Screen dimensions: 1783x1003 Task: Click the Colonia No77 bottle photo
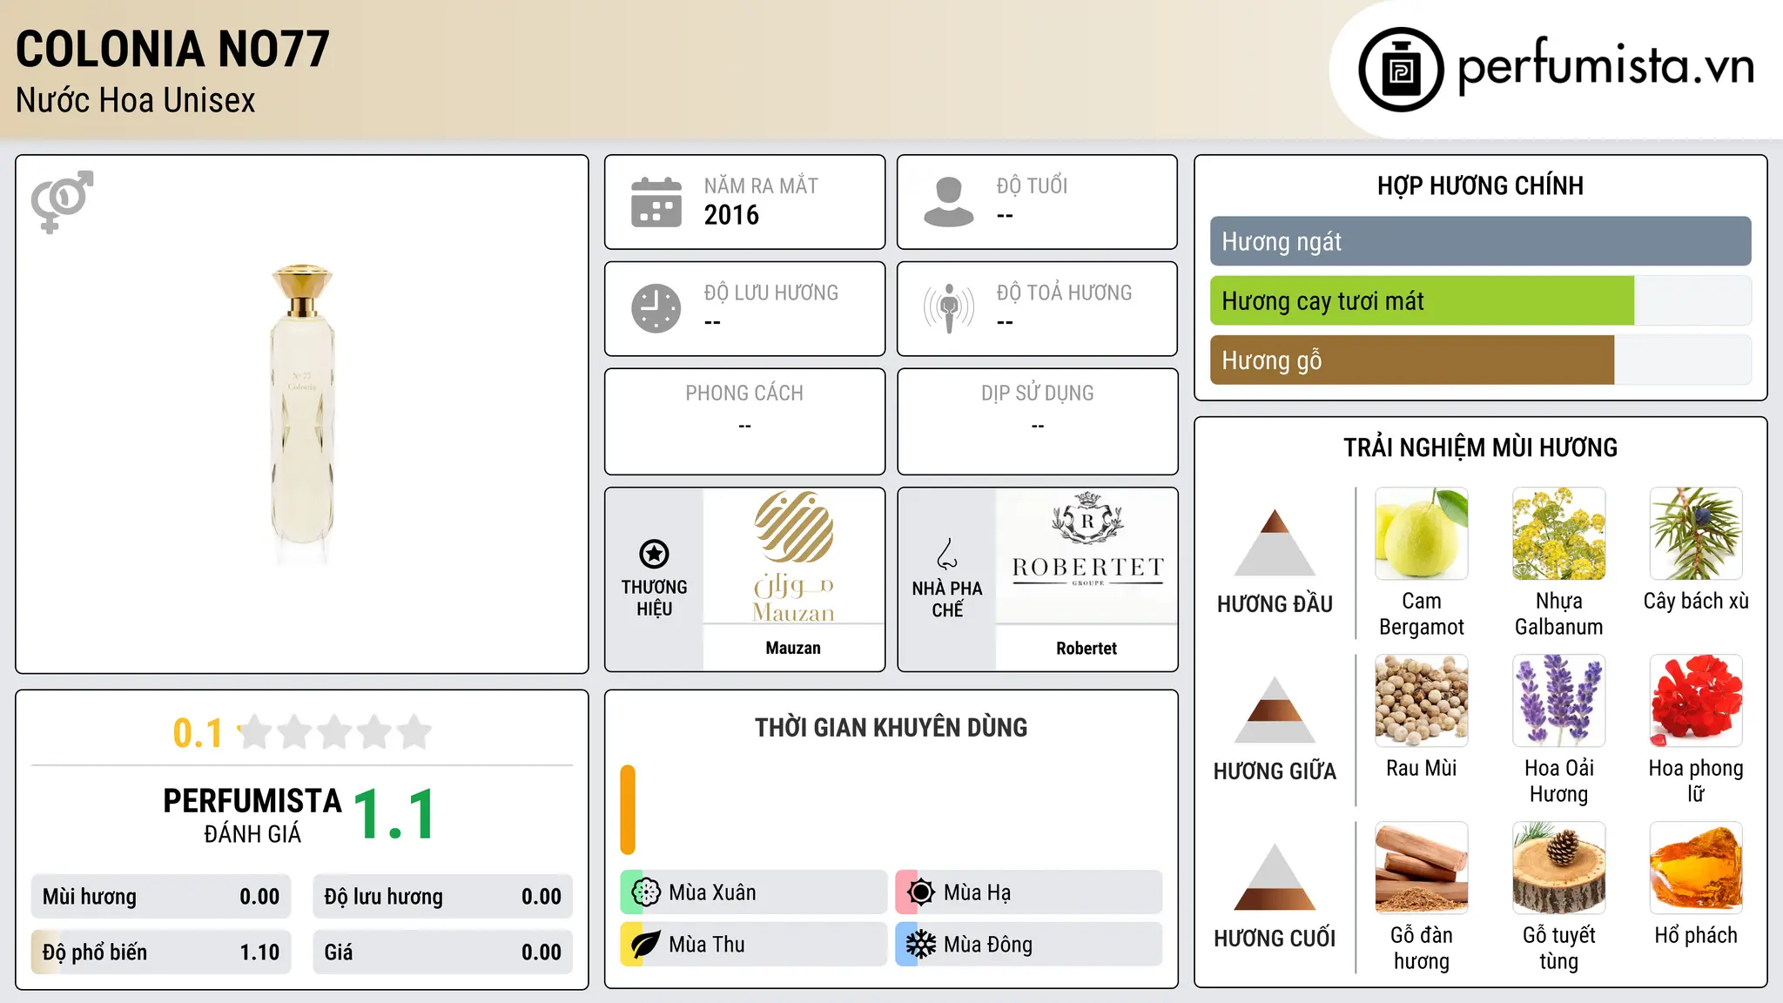click(x=302, y=414)
